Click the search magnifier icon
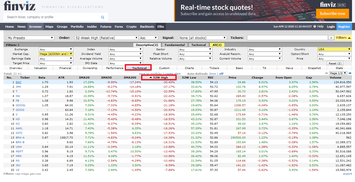 click(102, 17)
